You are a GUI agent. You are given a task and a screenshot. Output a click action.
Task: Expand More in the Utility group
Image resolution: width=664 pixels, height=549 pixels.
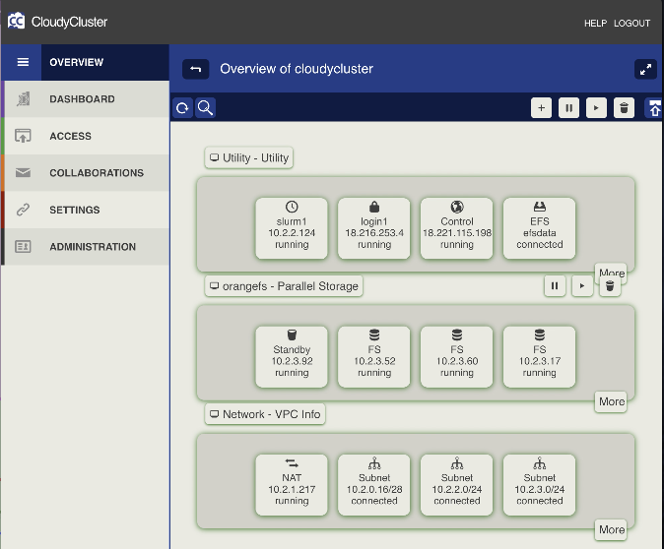pyautogui.click(x=611, y=272)
